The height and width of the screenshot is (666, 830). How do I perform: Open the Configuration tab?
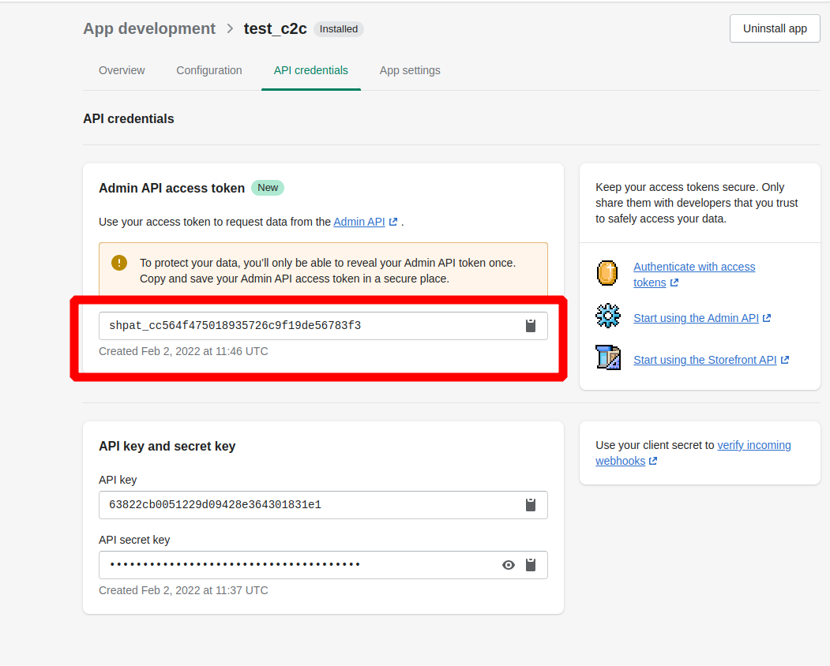pos(209,70)
